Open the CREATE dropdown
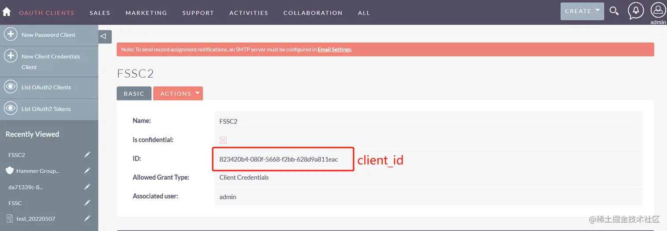 coord(582,11)
